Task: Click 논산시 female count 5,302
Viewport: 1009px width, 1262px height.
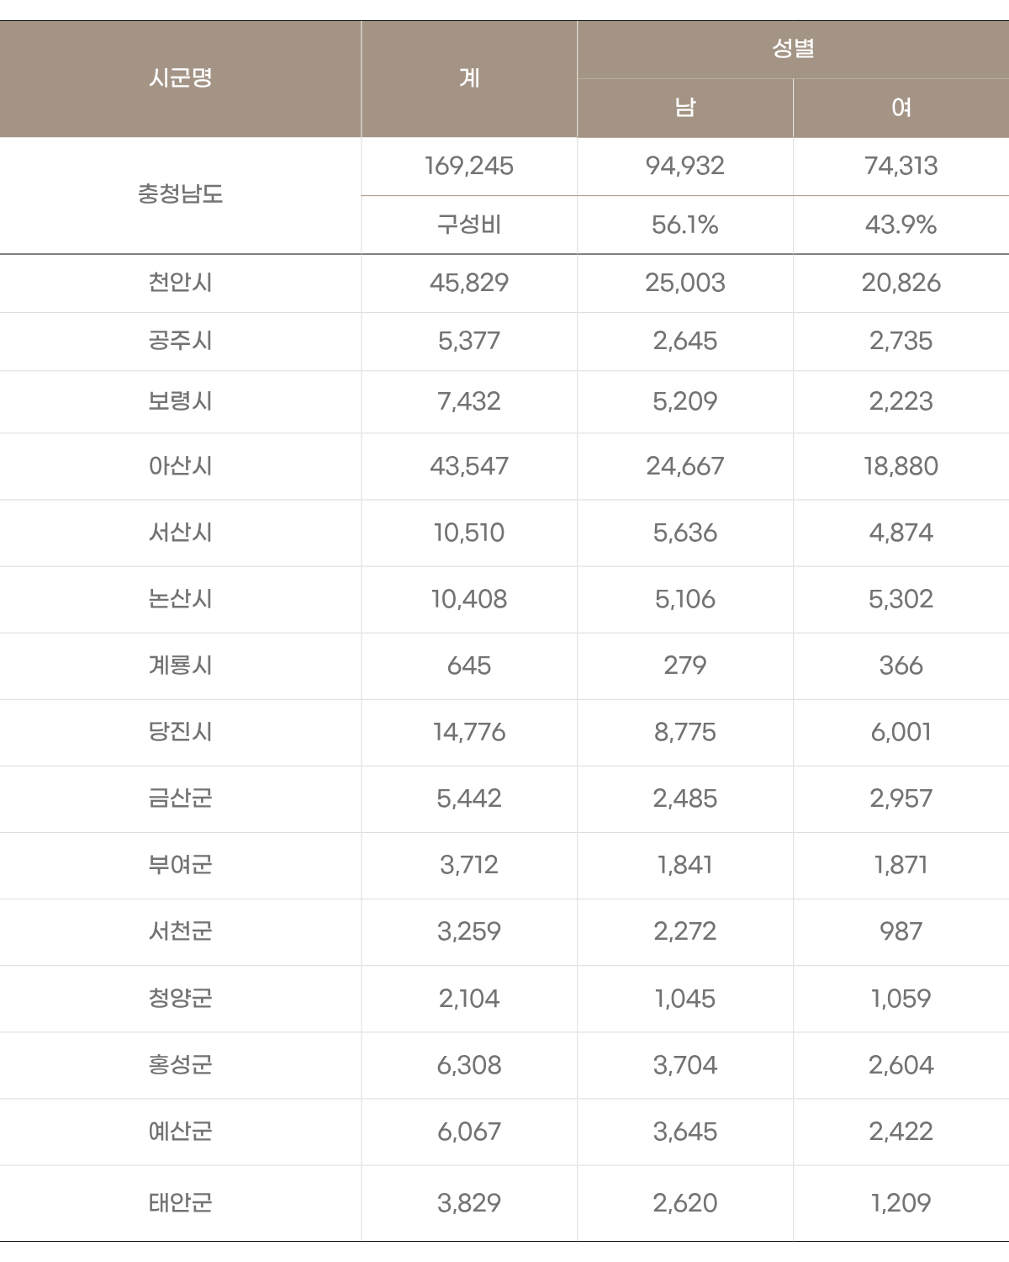Action: (901, 599)
